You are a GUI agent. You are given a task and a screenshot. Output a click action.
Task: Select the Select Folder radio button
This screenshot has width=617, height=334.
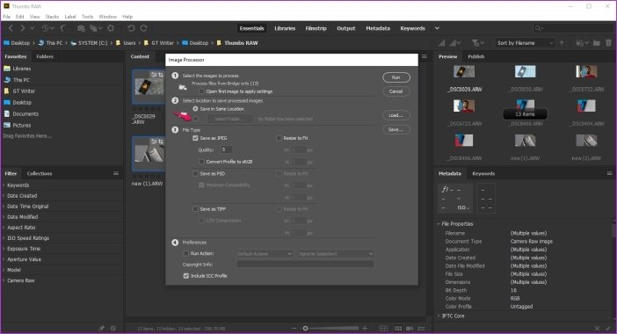point(196,119)
